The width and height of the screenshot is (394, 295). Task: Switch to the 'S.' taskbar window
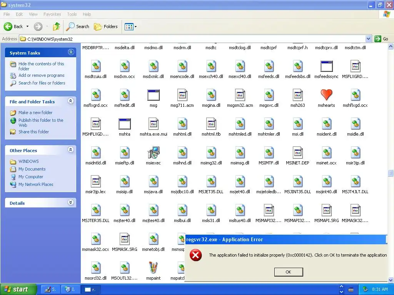(x=51, y=290)
